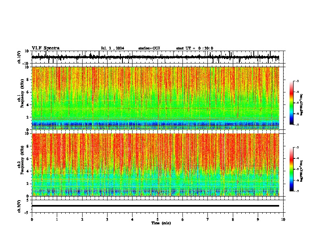The width and height of the screenshot is (319, 246).
Task: Select the "Time (min)" axis title
Action: click(x=161, y=223)
